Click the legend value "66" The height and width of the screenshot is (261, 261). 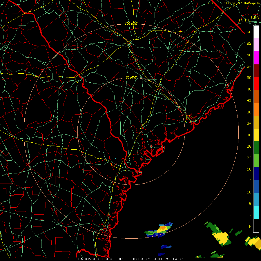(249, 32)
